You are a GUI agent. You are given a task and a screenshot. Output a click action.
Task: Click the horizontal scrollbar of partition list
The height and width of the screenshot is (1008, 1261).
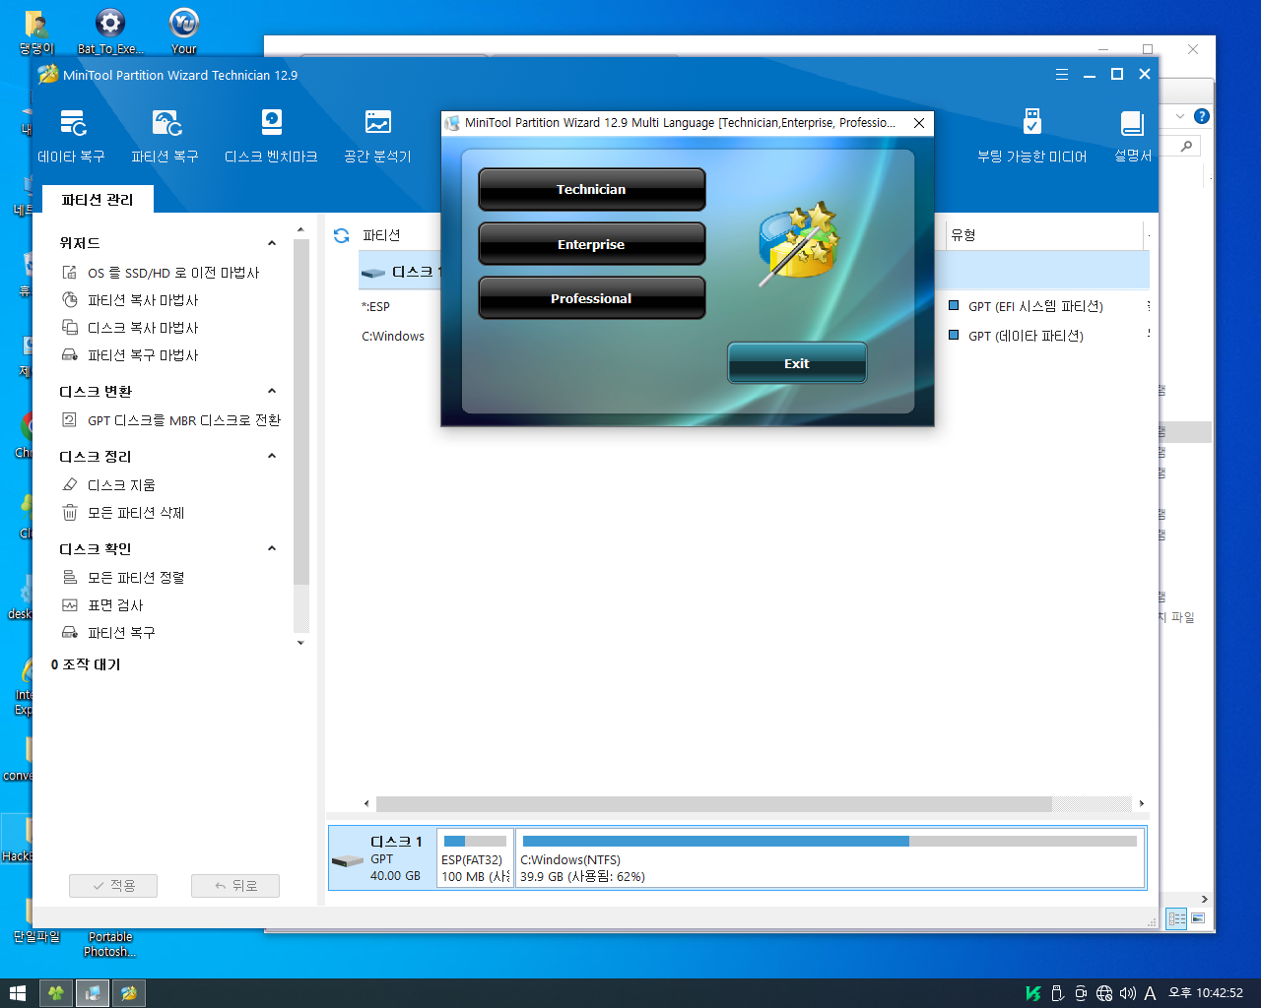pos(714,804)
